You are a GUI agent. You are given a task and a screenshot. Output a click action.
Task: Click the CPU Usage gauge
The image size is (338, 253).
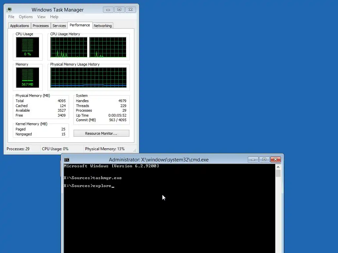coord(27,47)
